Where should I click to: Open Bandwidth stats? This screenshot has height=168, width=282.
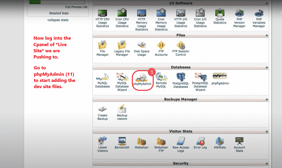tap(122, 143)
